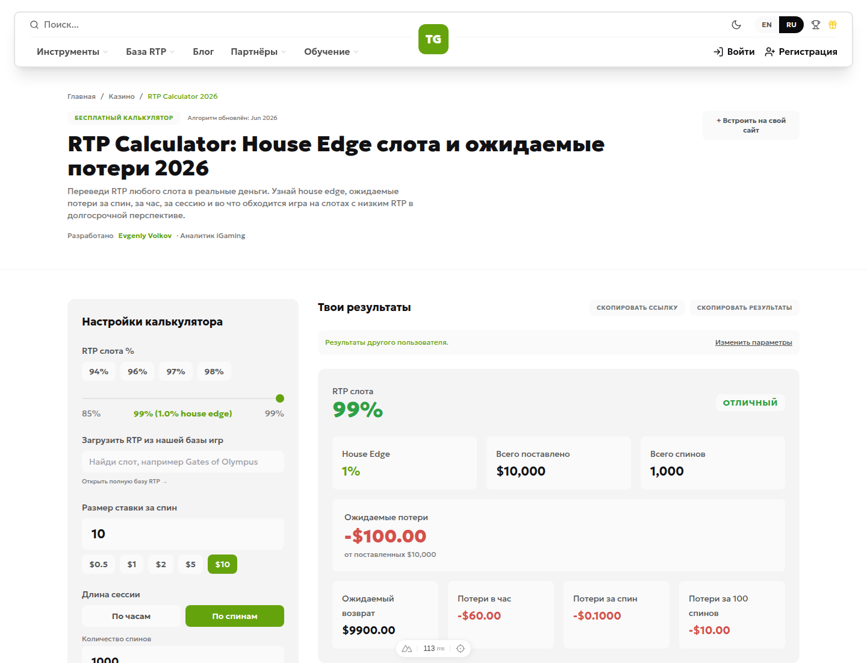867x663 pixels.
Task: Click the search magnifier icon
Action: (34, 25)
